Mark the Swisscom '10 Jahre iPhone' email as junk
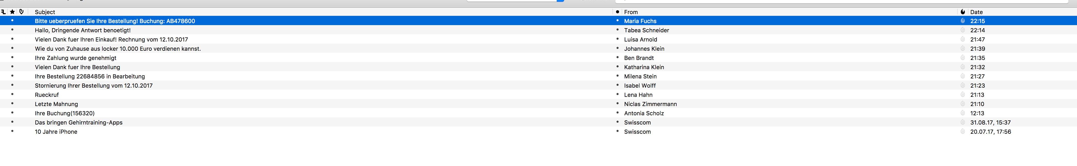Viewport: 1077px width, 166px height. point(963,131)
